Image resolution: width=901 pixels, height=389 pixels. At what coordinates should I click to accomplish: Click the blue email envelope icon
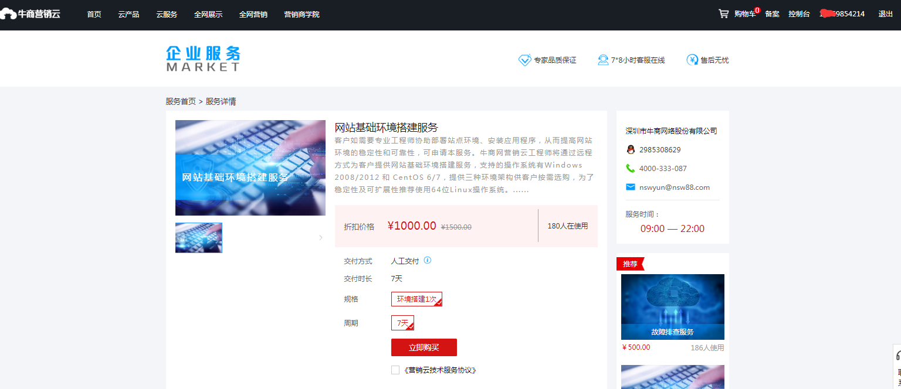click(x=631, y=187)
